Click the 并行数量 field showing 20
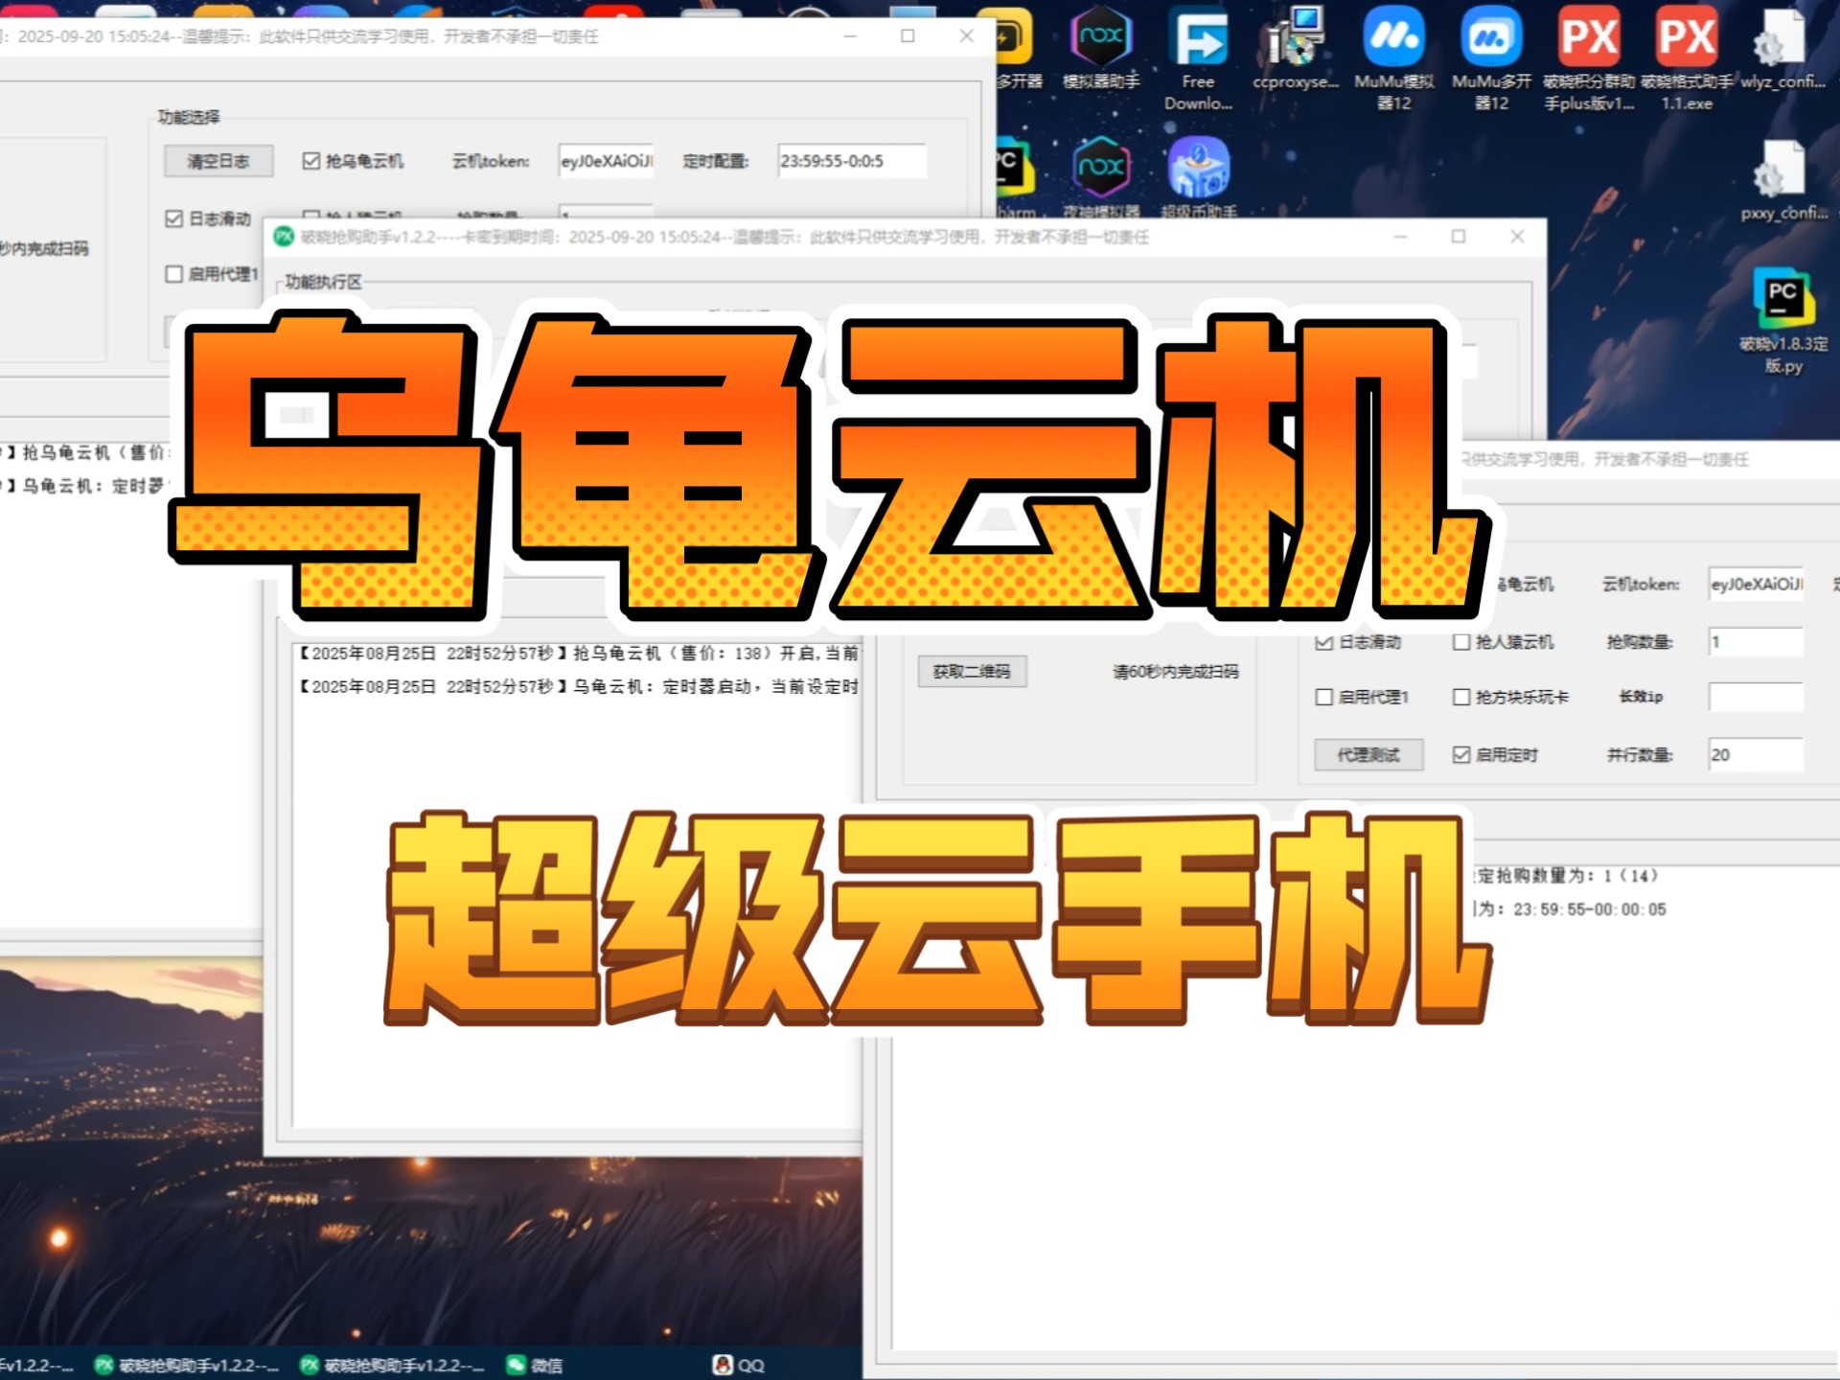Image resolution: width=1840 pixels, height=1380 pixels. (1756, 755)
